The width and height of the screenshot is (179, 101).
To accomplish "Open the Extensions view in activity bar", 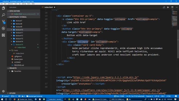I will (x=3, y=35).
